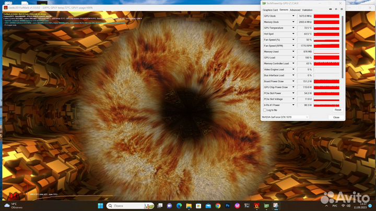Click the GPU-Z refresh icon
Viewport: 376px width, 211px height.
tap(335, 9)
